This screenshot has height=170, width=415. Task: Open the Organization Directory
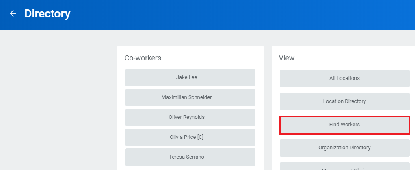point(345,148)
